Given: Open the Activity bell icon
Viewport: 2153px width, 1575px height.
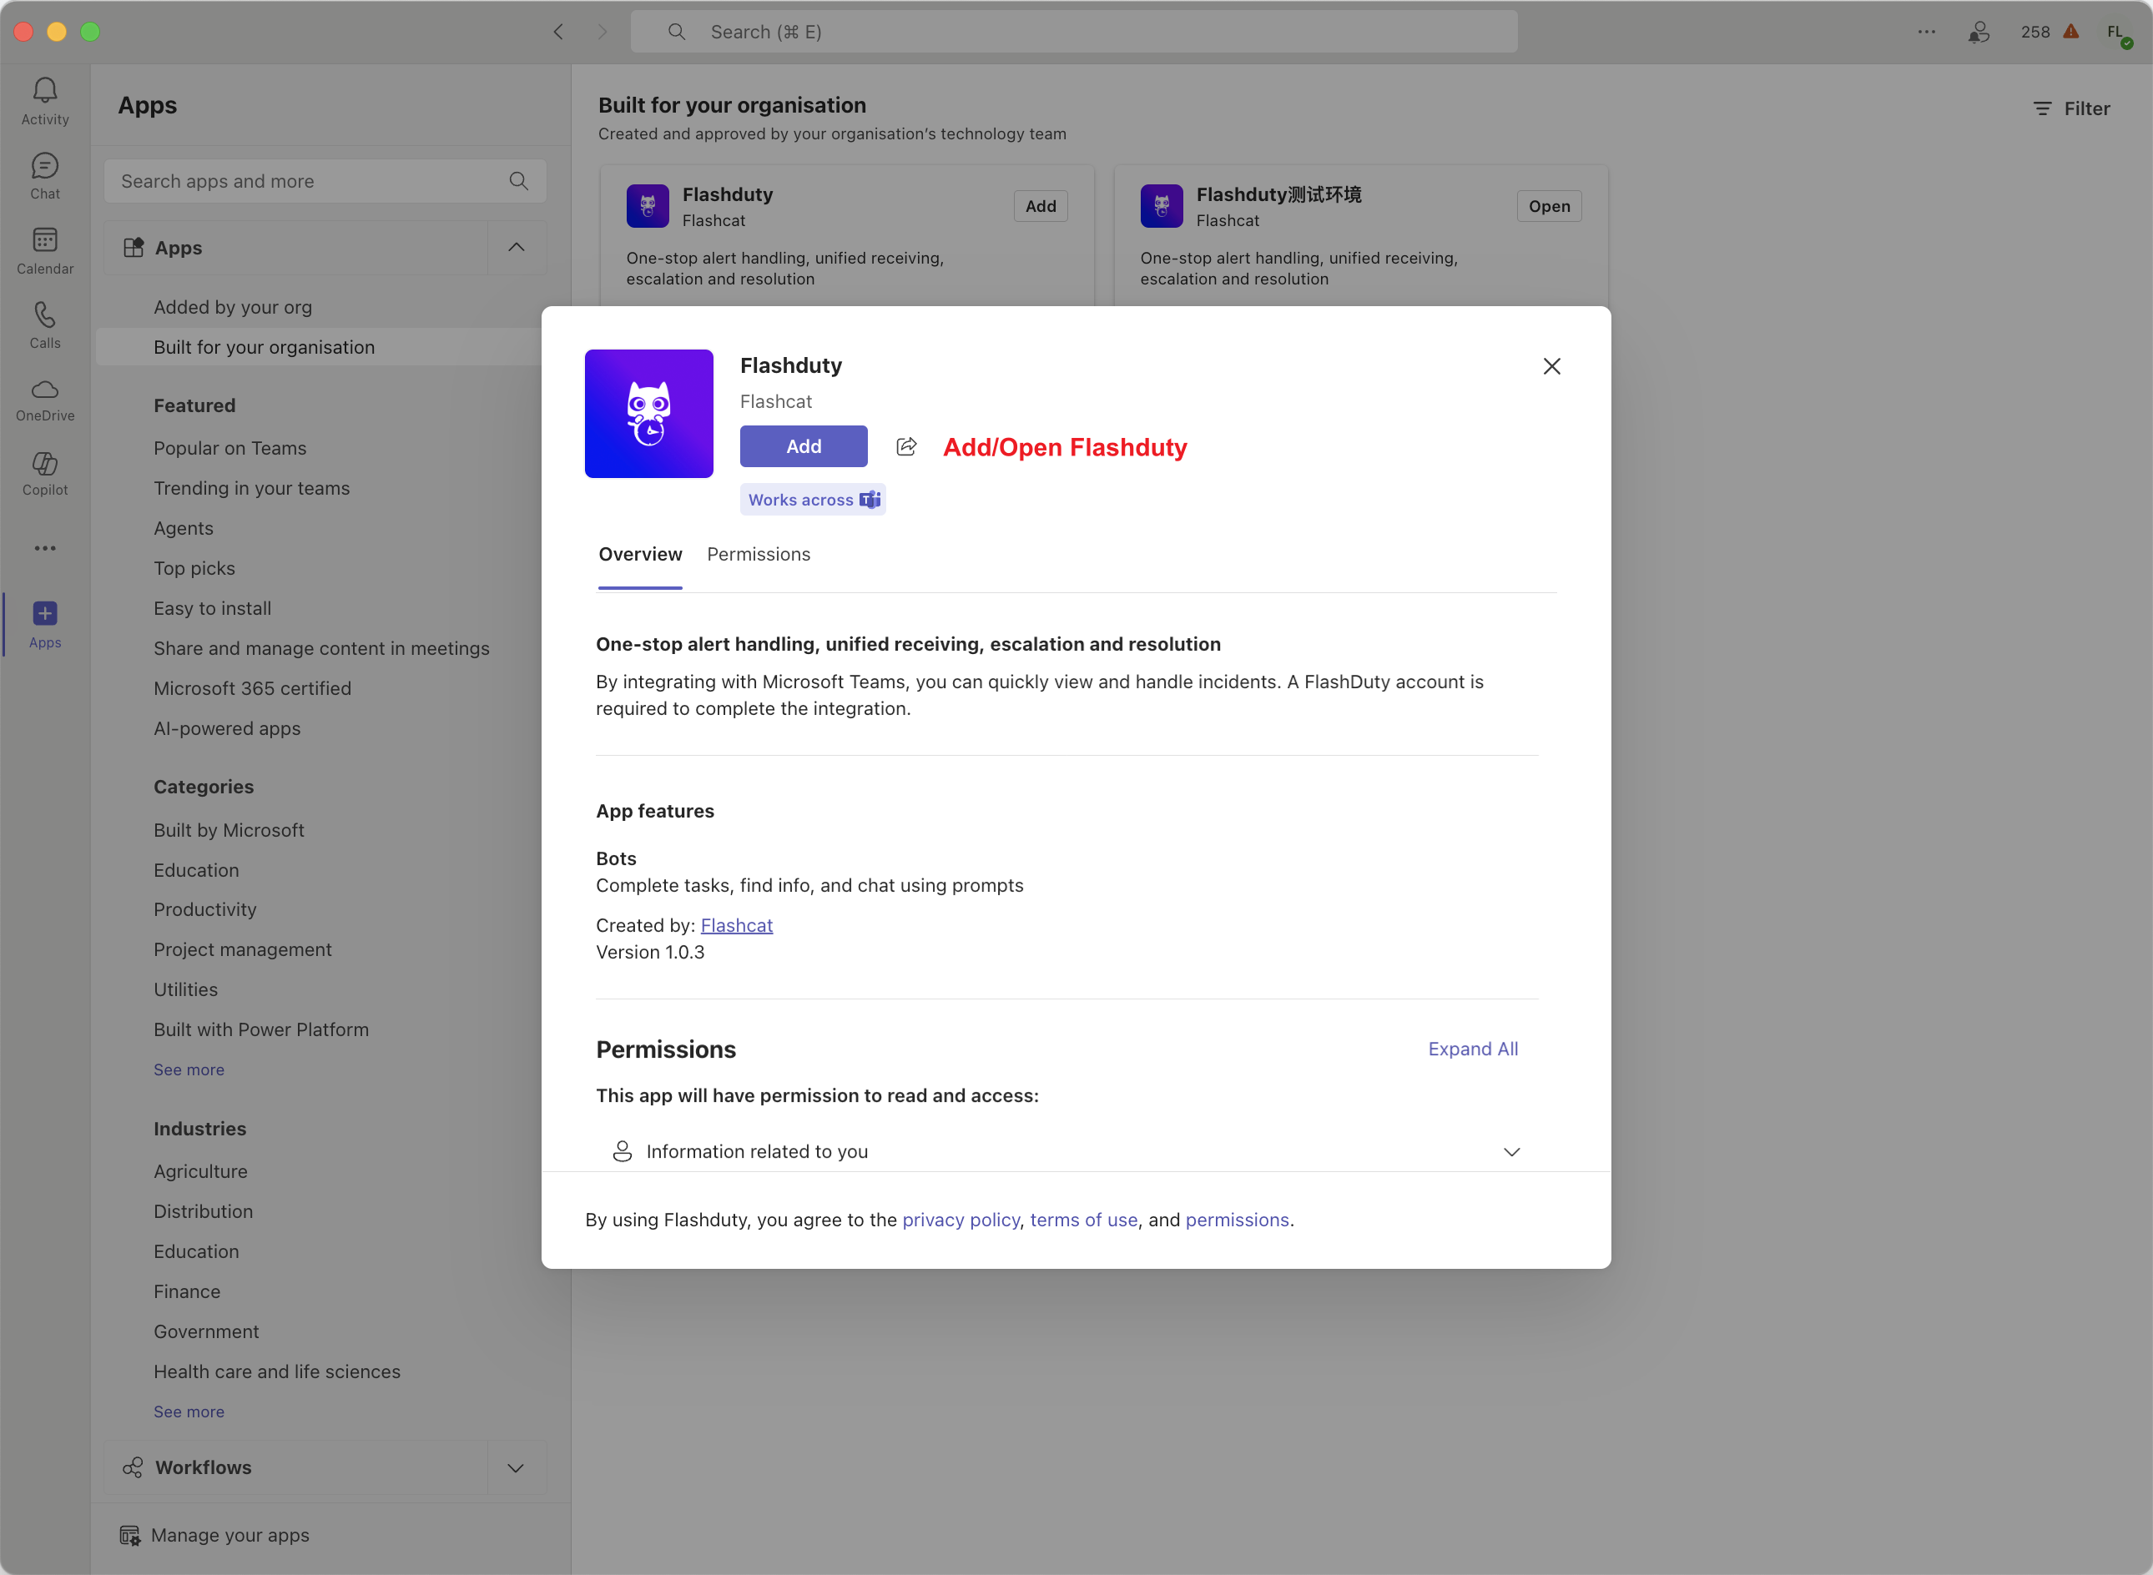Looking at the screenshot, I should [x=45, y=91].
